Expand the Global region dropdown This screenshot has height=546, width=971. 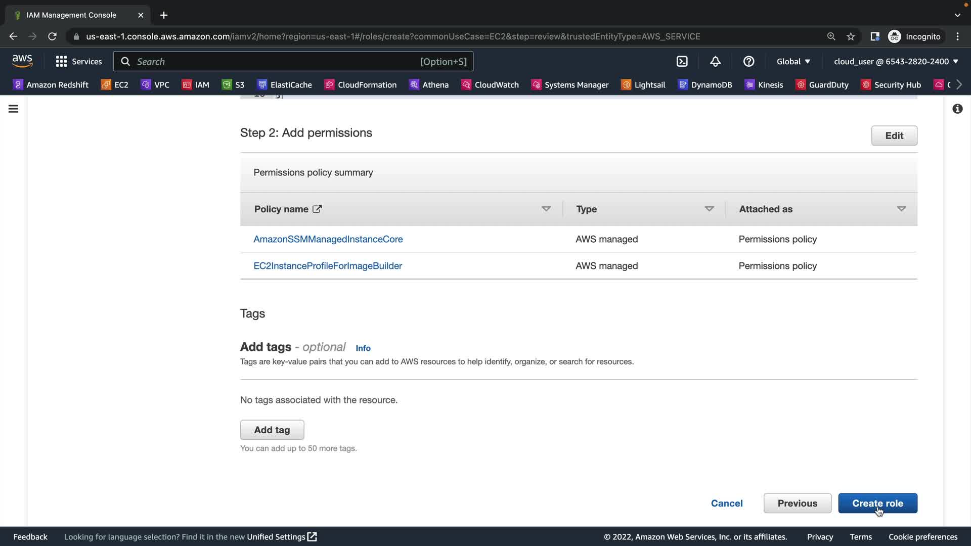(x=793, y=61)
